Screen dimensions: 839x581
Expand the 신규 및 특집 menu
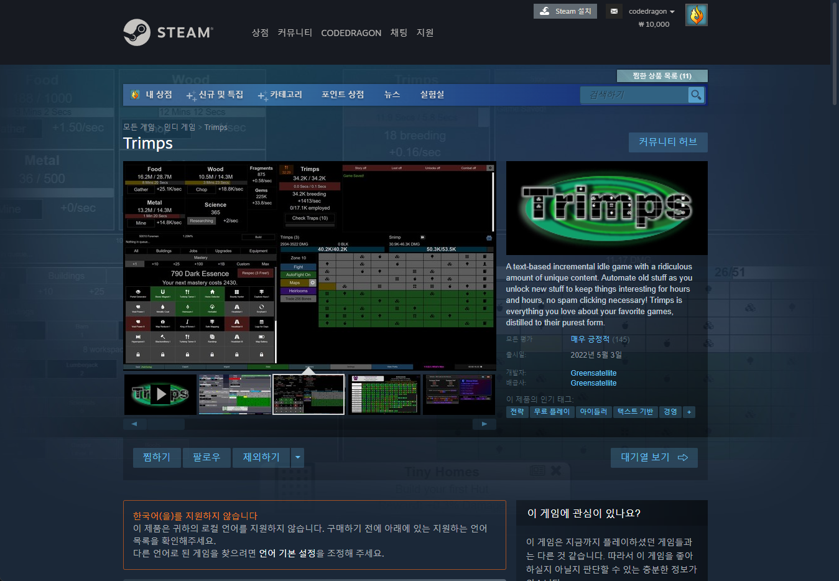(215, 95)
